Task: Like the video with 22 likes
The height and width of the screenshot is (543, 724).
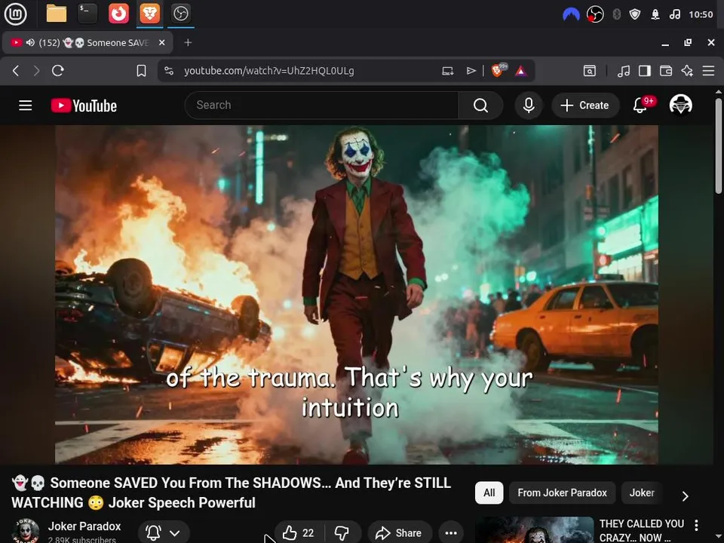Action: click(299, 533)
